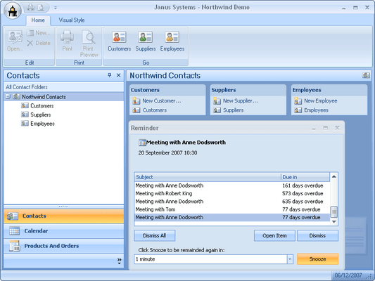This screenshot has width=375, height=281.
Task: Go to Employees via ribbon icon
Action: point(172,41)
